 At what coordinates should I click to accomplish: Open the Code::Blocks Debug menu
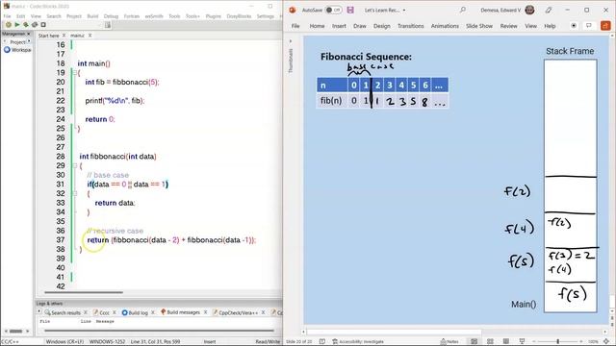click(111, 16)
